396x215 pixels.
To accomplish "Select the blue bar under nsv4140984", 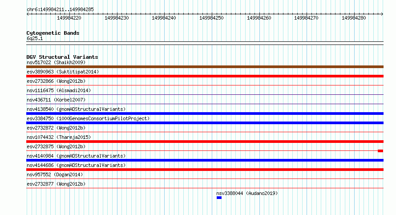I will (205, 160).
